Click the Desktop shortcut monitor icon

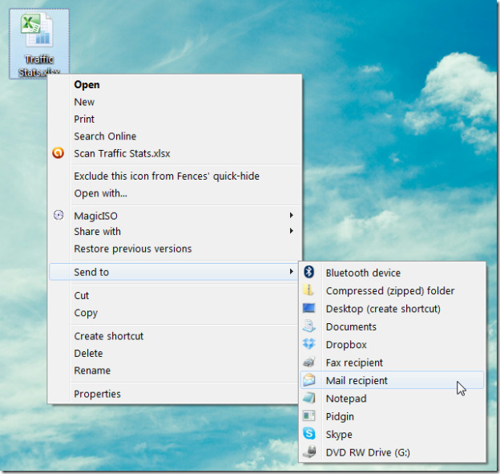tap(308, 308)
